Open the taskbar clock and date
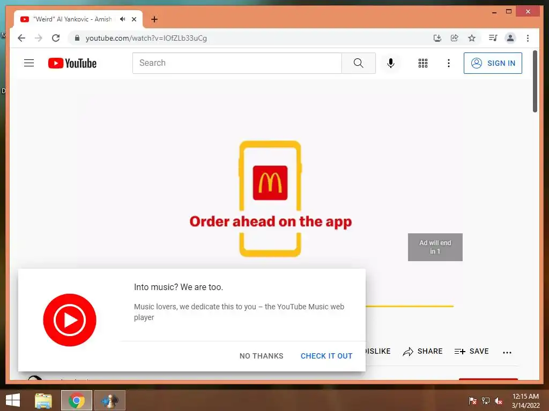The width and height of the screenshot is (549, 411). coord(525,401)
